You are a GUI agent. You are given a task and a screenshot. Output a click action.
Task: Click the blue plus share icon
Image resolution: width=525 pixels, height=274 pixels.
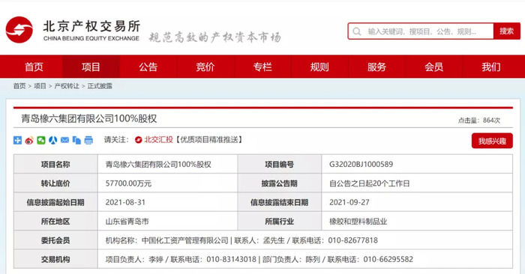tap(17, 140)
